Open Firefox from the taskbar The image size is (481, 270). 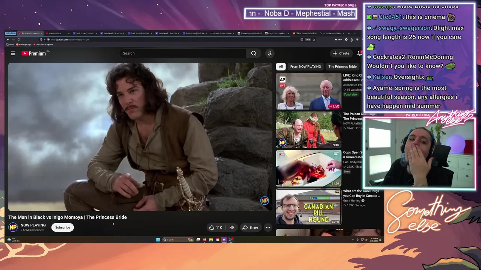coord(204,240)
